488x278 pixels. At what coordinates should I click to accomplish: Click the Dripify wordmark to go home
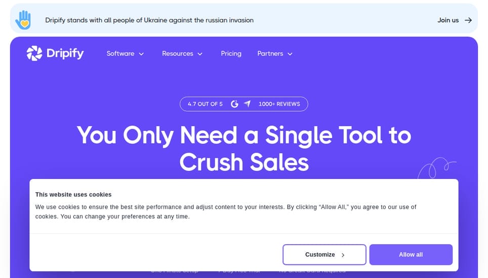(x=65, y=53)
